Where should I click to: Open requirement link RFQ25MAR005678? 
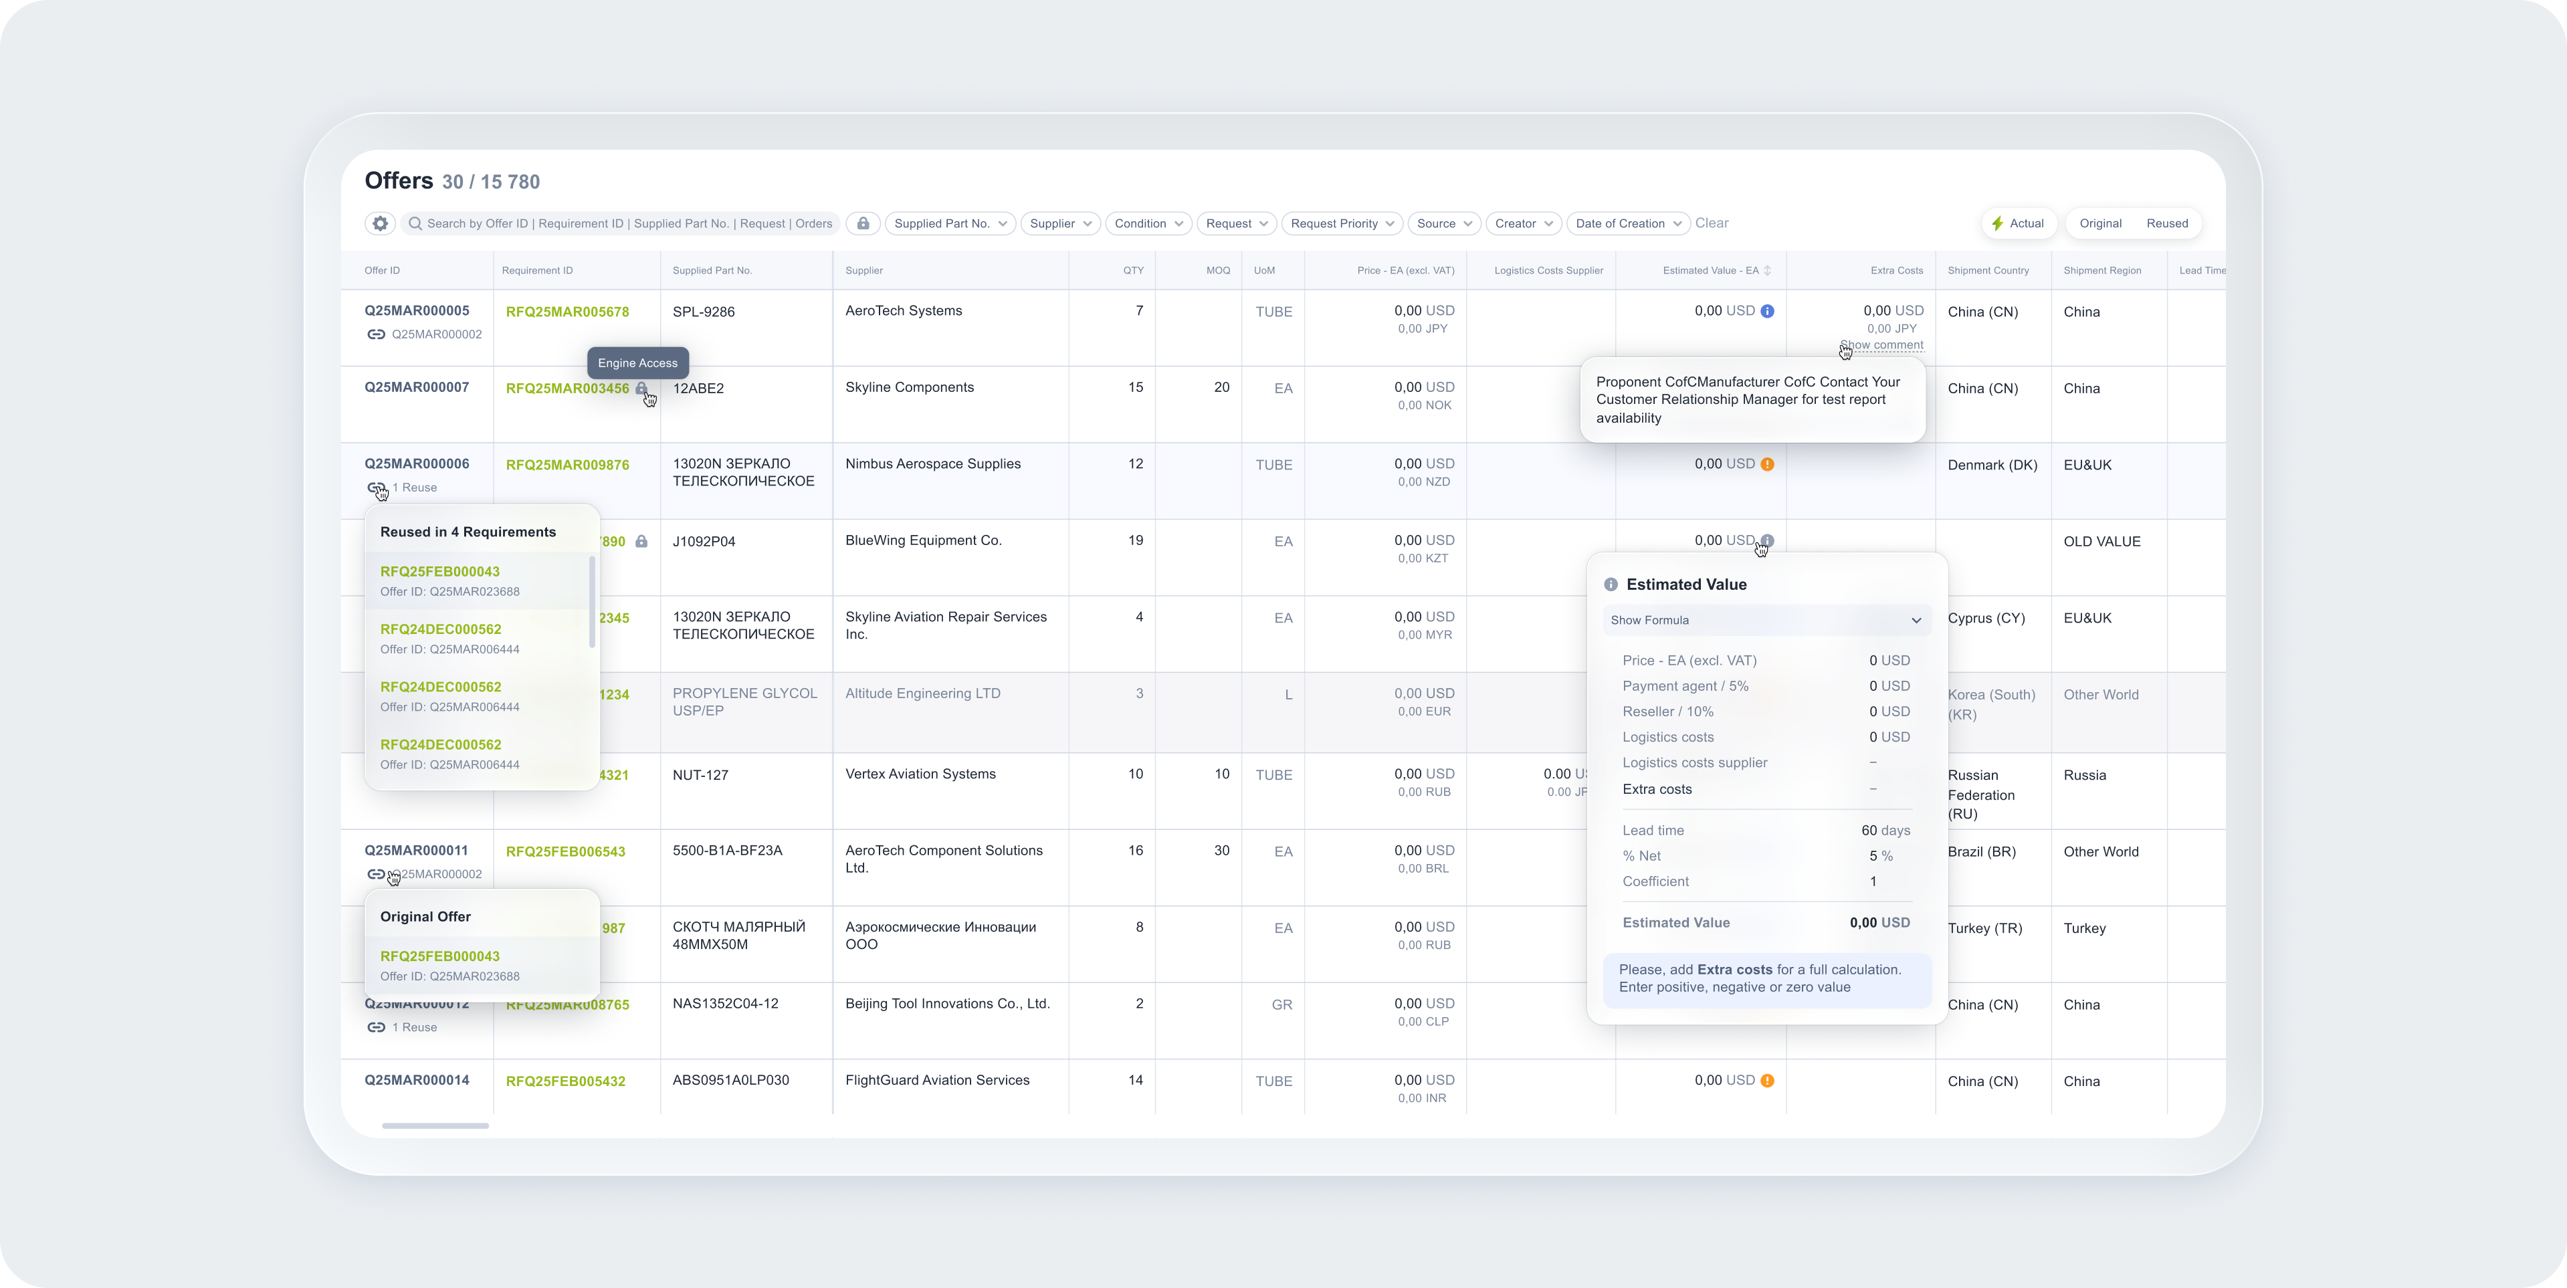click(x=567, y=312)
